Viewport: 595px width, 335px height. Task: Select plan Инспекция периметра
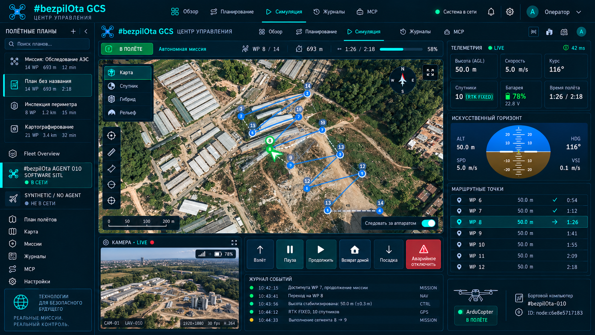[x=48, y=108]
